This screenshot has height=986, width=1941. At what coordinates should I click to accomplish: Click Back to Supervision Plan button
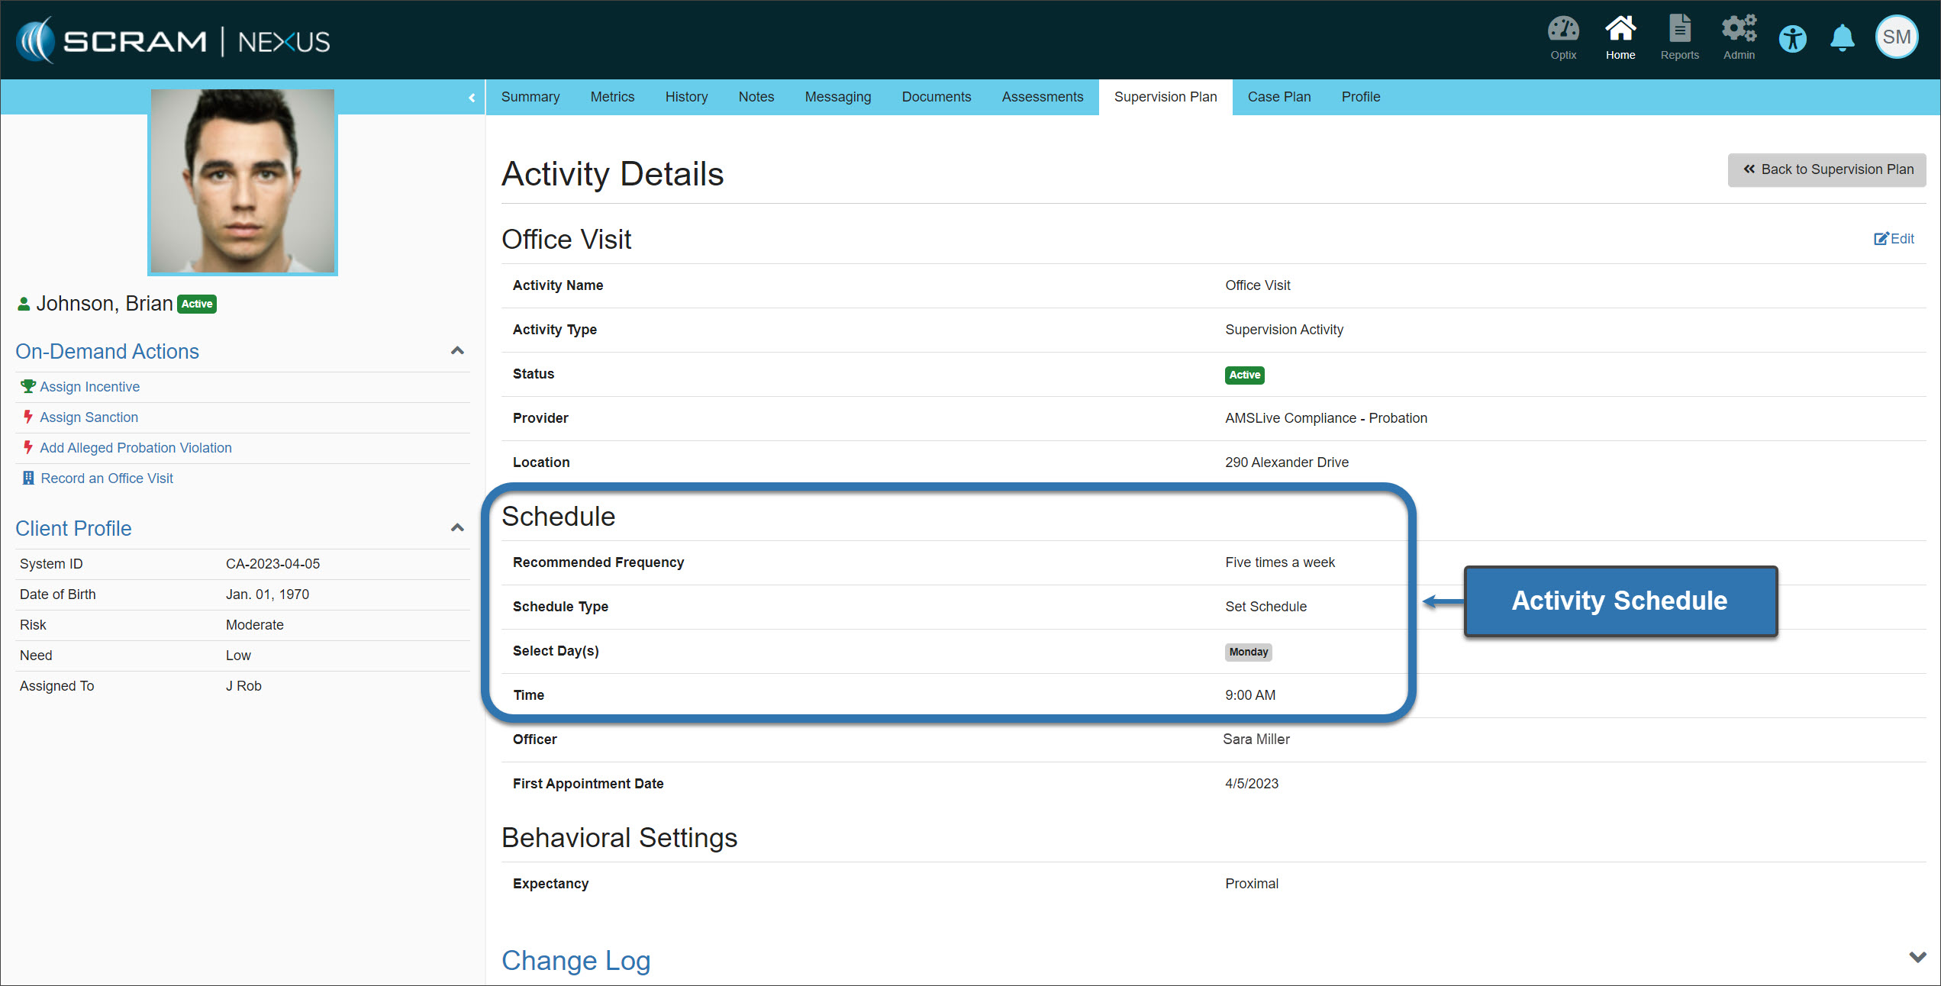(1827, 169)
